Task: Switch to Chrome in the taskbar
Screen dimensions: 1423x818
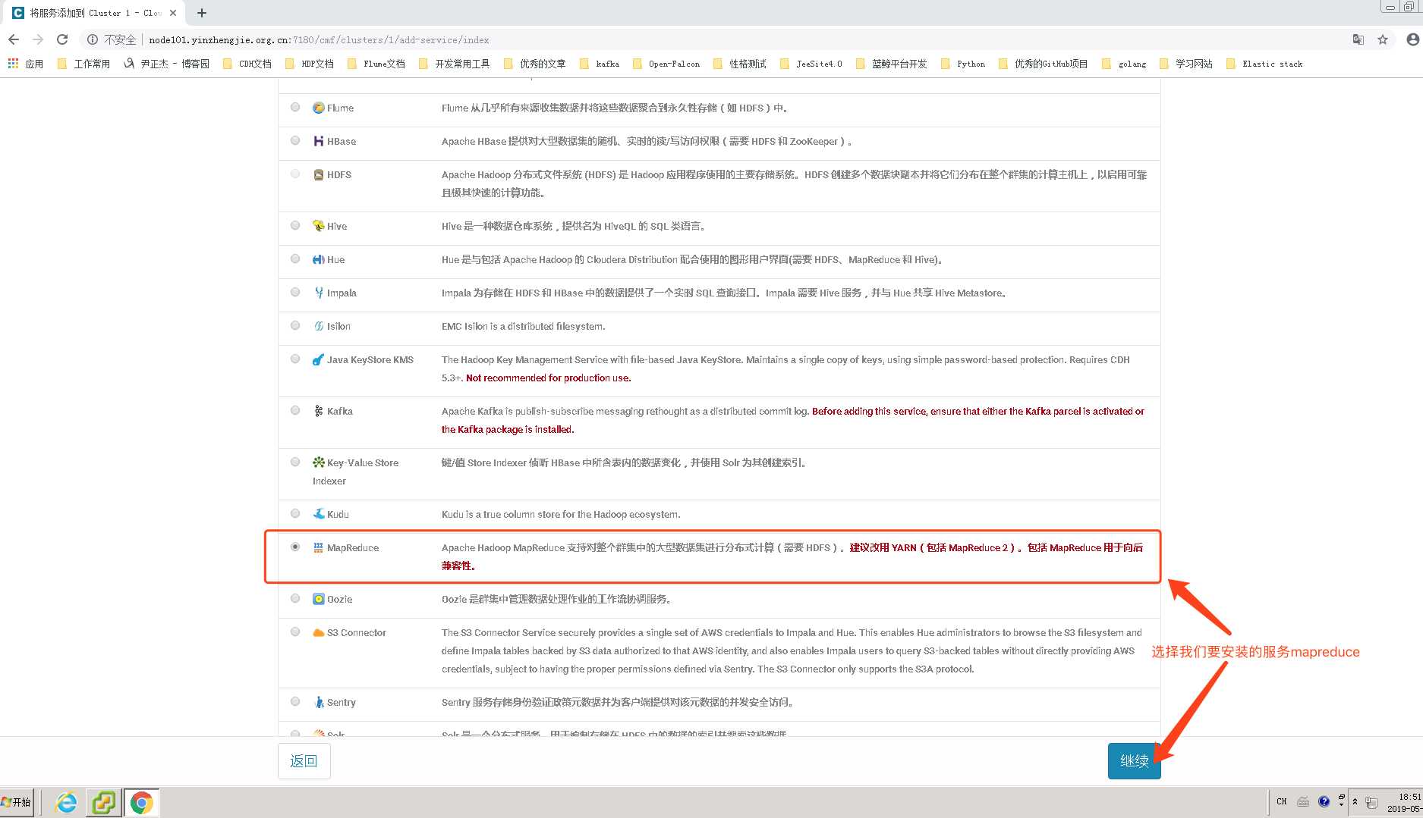Action: 141,802
